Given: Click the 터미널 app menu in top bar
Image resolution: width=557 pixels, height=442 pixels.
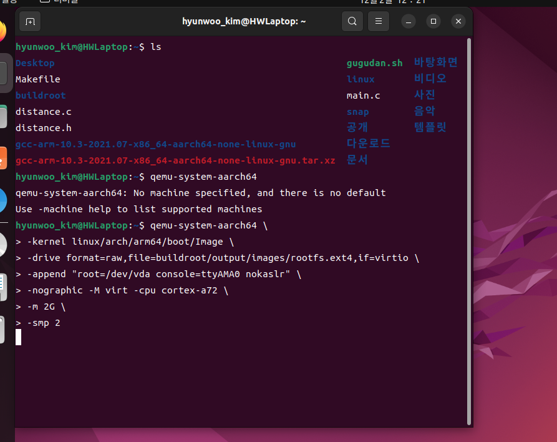Looking at the screenshot, I should [x=65, y=2].
